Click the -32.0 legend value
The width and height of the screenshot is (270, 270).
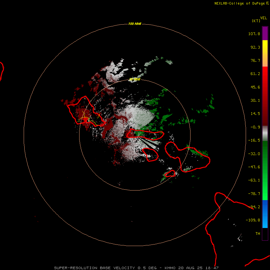(254, 154)
